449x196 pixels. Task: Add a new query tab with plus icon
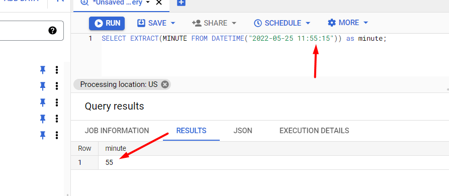[182, 3]
